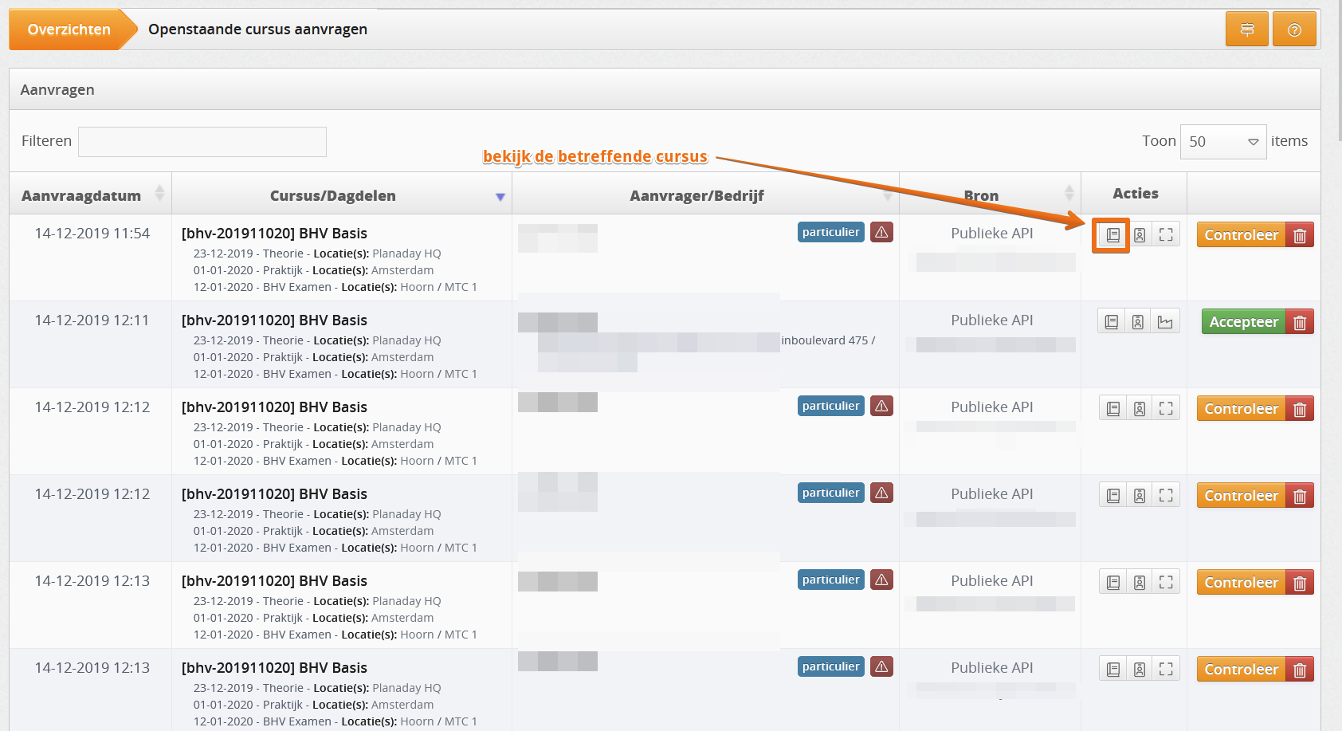
Task: Click Controleer for the 11:54 request
Action: click(1241, 235)
